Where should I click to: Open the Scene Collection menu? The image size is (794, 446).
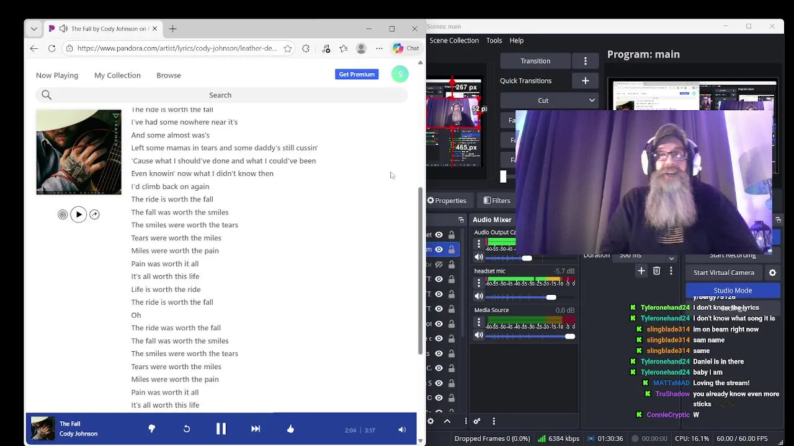(454, 40)
